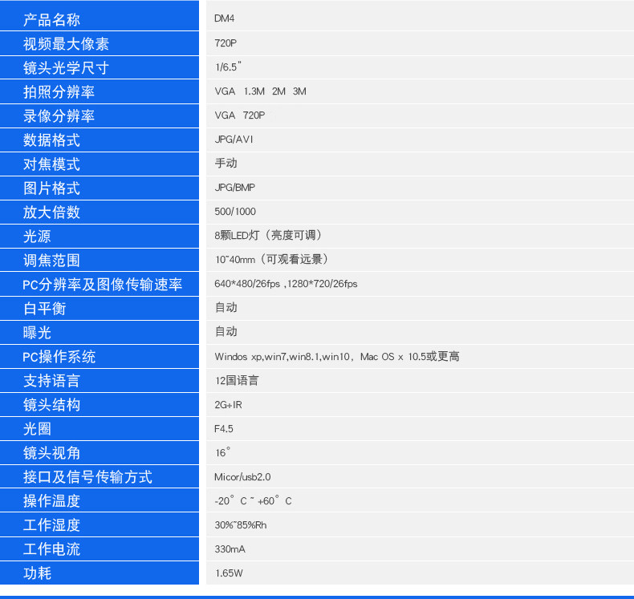Click the 产品名称 label cell
Viewport: 634px width, 599px height.
(x=99, y=16)
